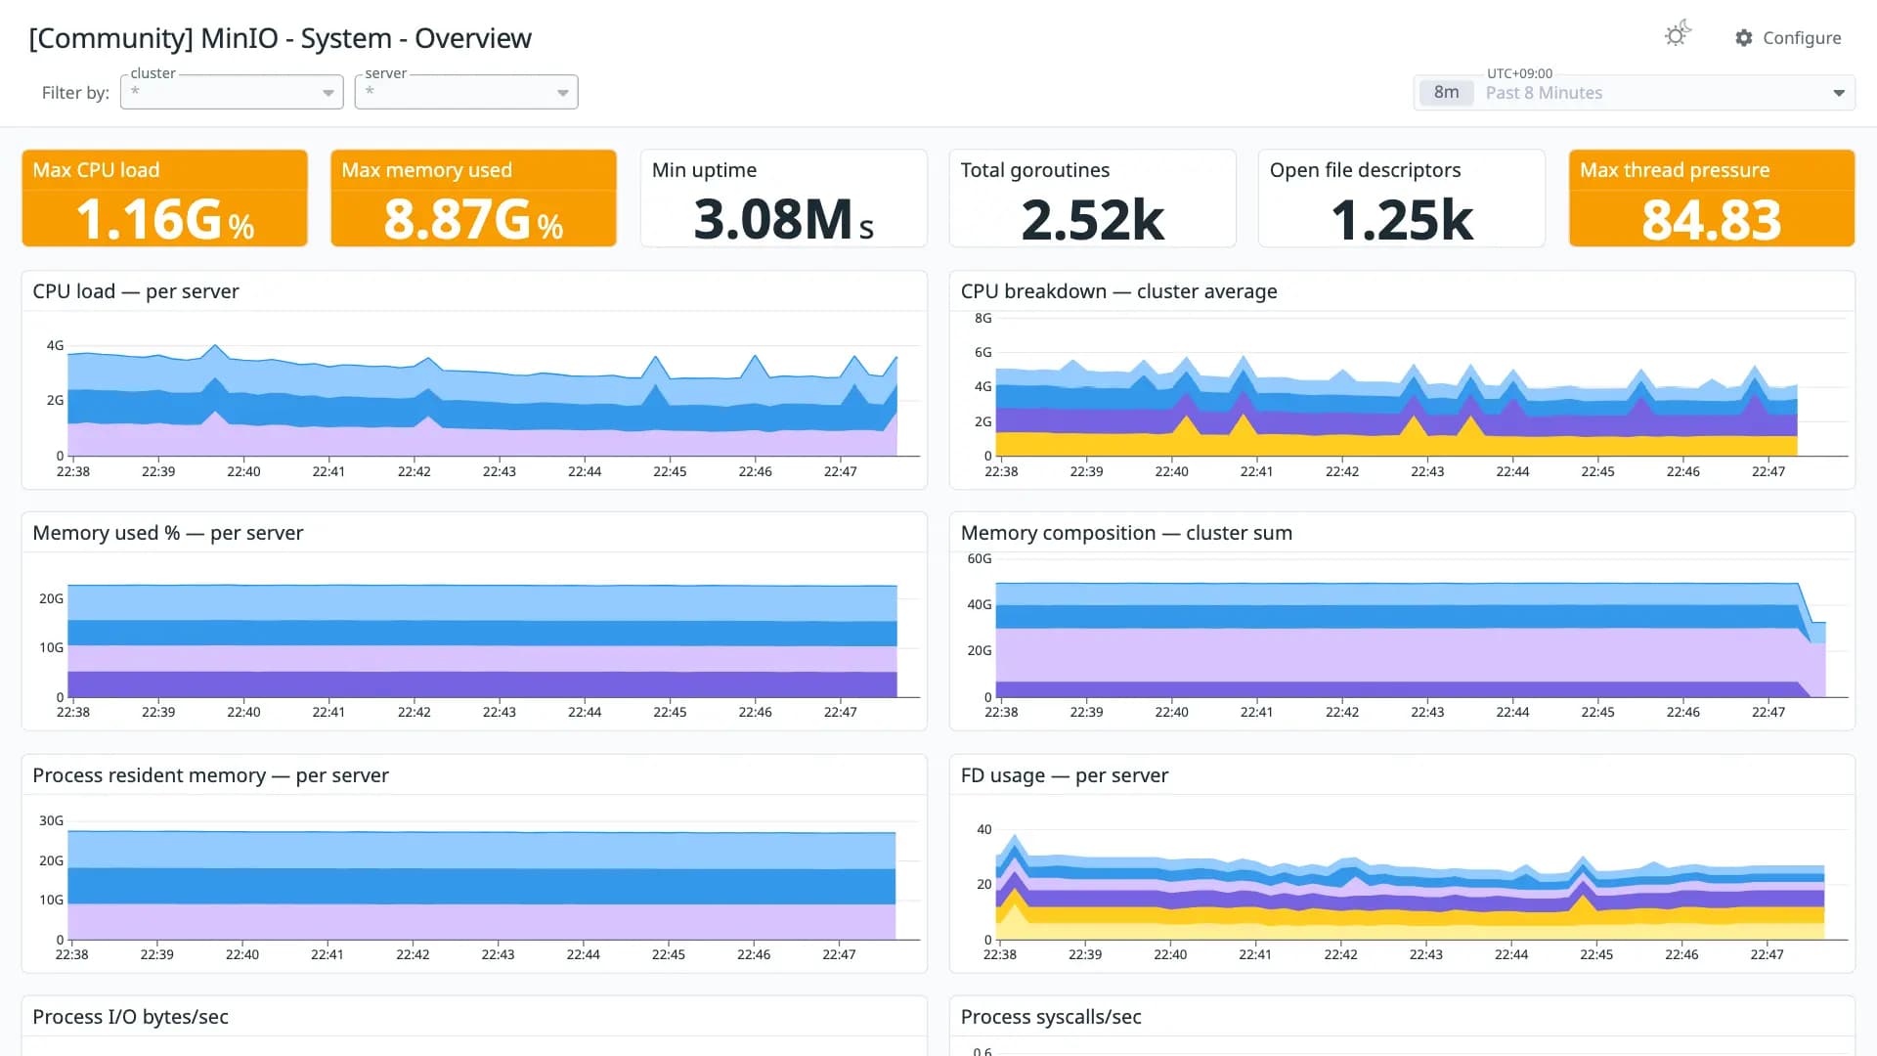Click the dashboard title MinIO System Overview

(281, 38)
